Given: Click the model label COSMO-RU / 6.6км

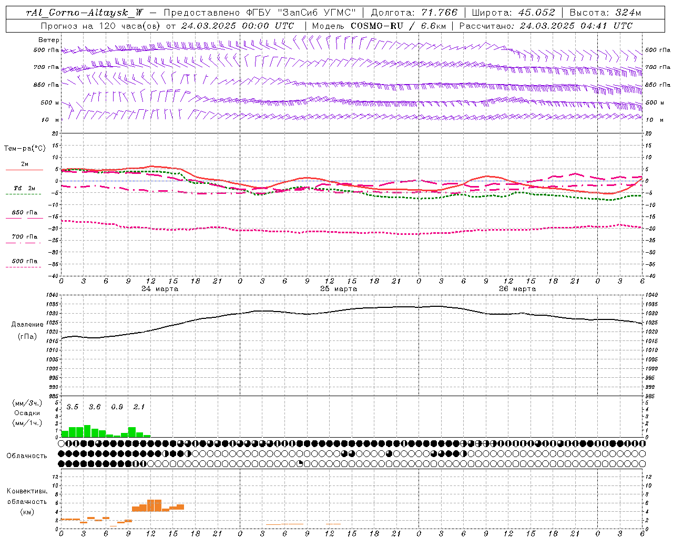Looking at the screenshot, I should coord(399,26).
